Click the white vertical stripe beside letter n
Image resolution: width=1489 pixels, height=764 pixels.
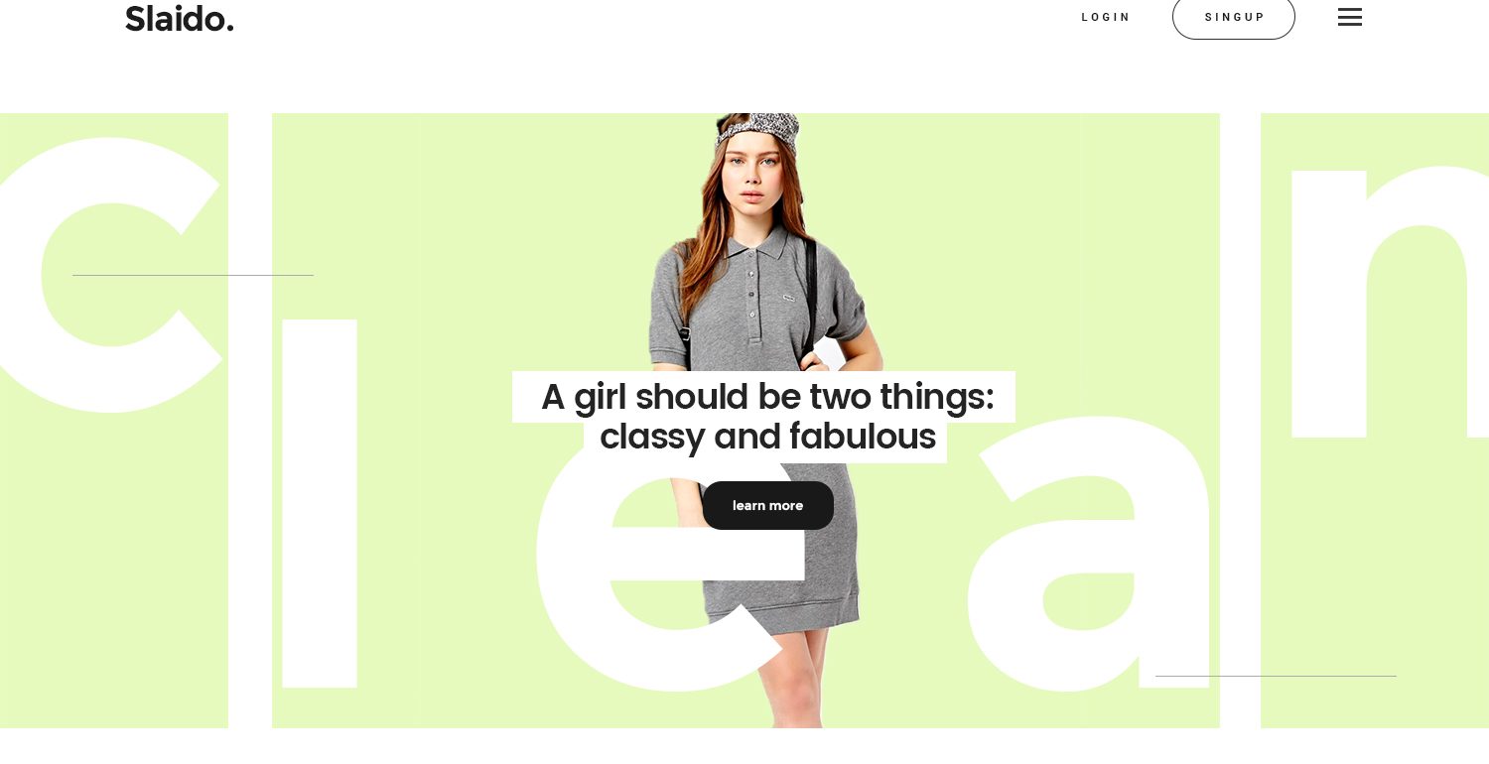(x=1240, y=421)
